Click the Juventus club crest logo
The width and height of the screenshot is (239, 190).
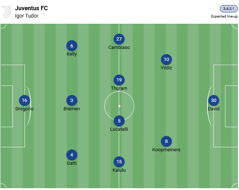click(7, 12)
